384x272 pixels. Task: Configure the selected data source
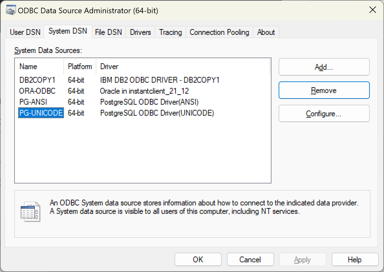click(324, 113)
